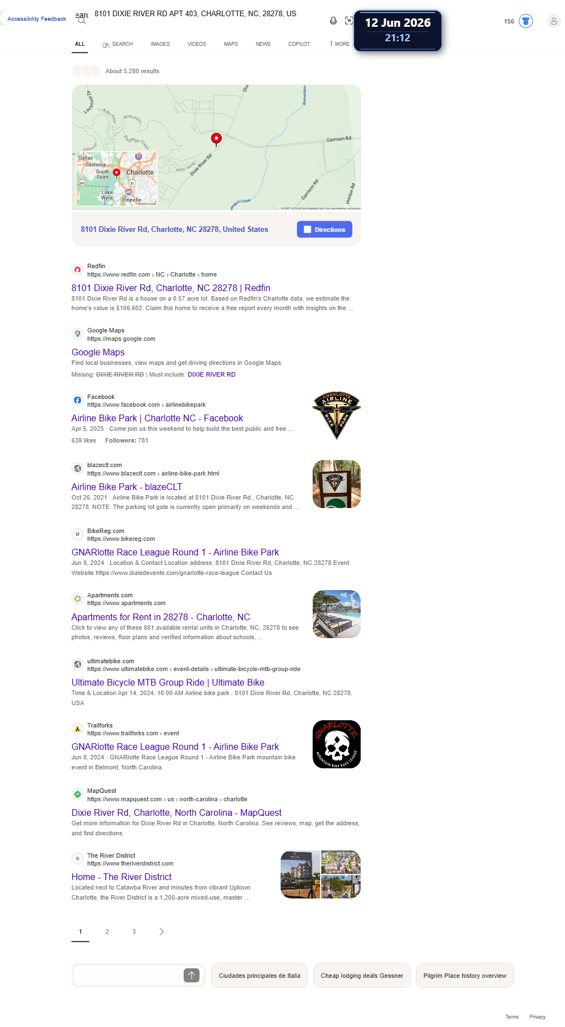
Task: Go to results page 3
Action: tap(134, 931)
